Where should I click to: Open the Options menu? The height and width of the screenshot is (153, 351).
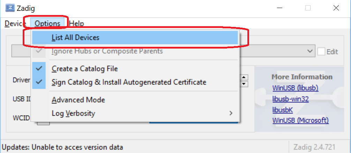47,23
